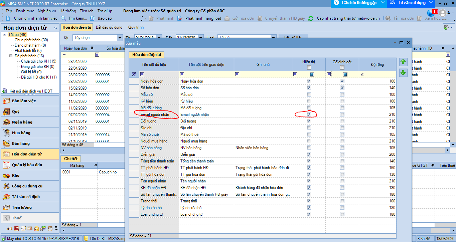
Task: Open Quản lý hóa đơn module
Action: pyautogui.click(x=30, y=165)
